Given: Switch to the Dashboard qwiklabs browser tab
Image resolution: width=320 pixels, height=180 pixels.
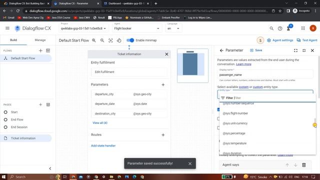Looking at the screenshot, I should click(x=126, y=3).
